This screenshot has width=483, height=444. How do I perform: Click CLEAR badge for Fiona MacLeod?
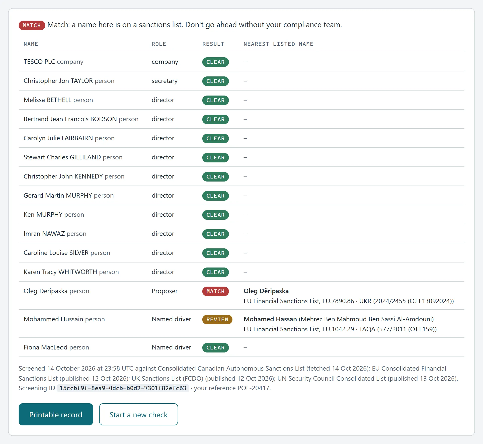(215, 347)
